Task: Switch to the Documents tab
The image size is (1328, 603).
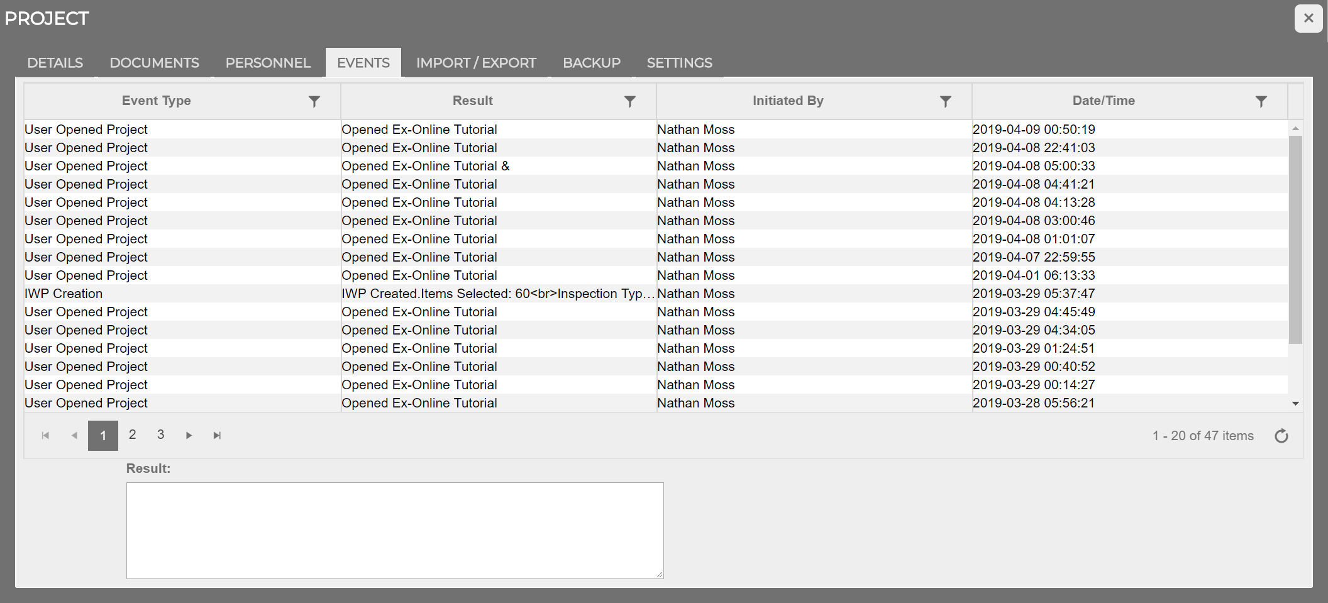Action: (x=153, y=62)
